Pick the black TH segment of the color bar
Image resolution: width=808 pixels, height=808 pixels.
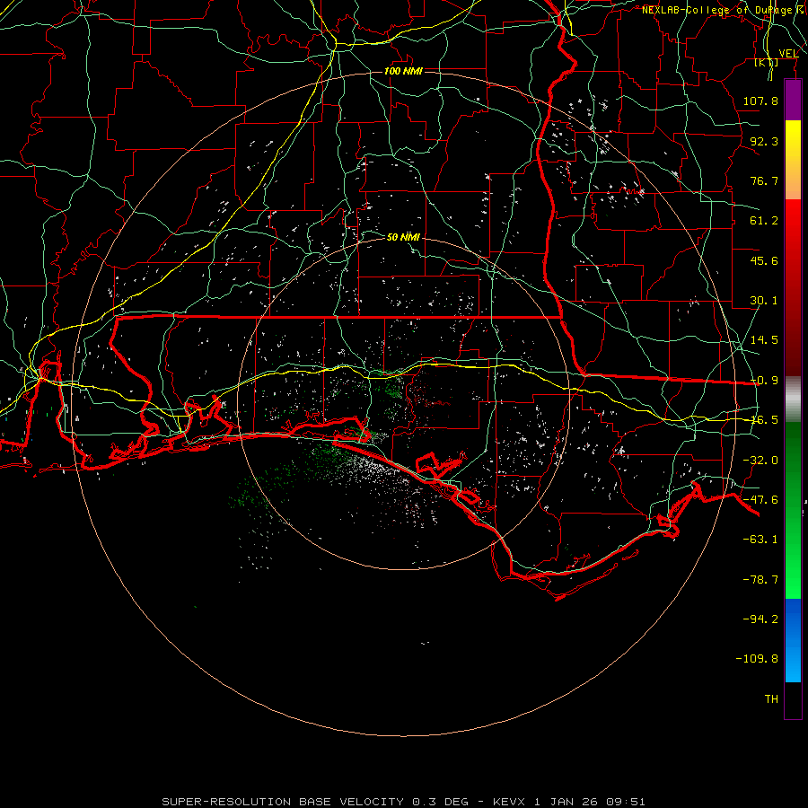click(793, 699)
